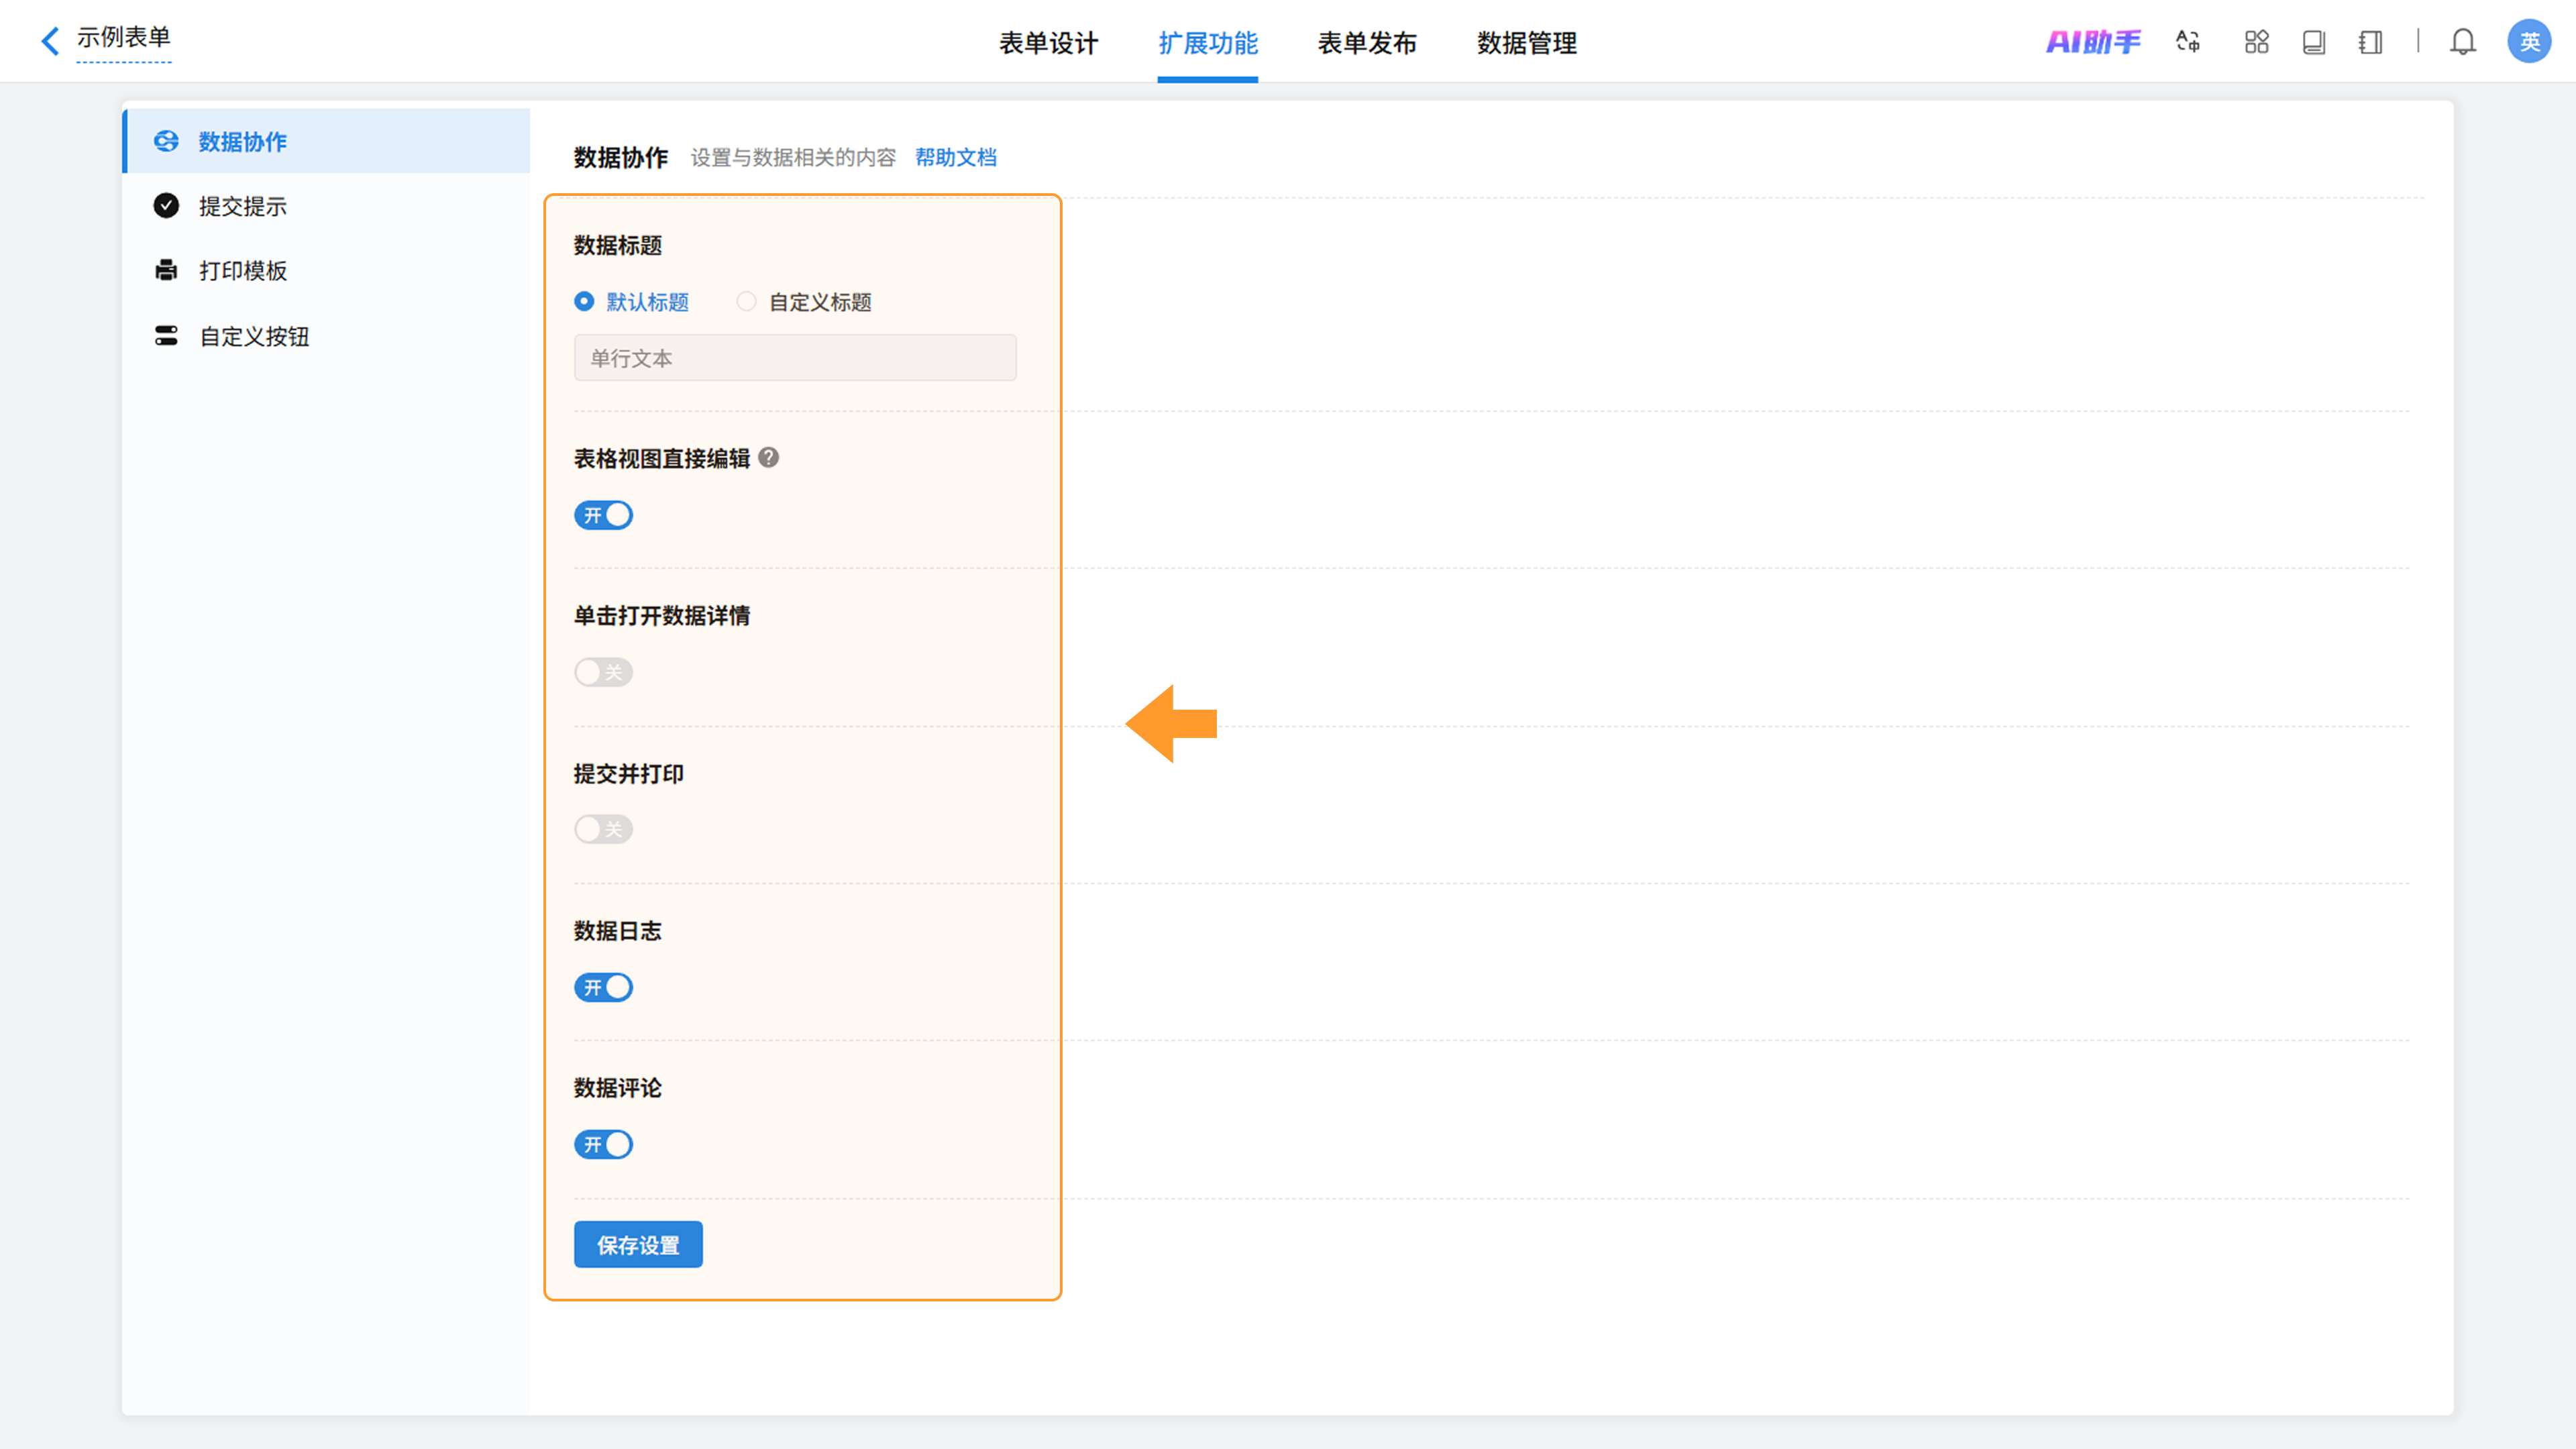Open the 数据管理 tab
The image size is (2576, 1449).
pos(1526,43)
